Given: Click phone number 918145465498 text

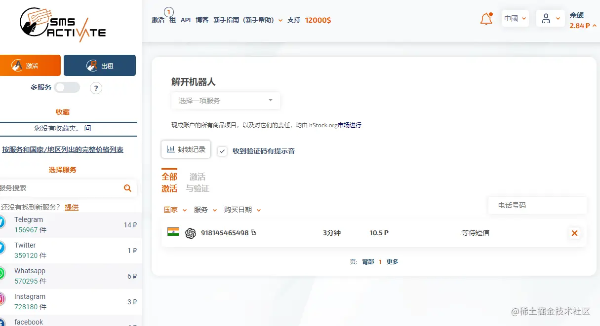Looking at the screenshot, I should [225, 233].
